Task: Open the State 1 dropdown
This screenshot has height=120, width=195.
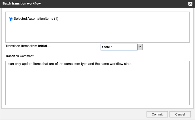Action: coord(121,47)
